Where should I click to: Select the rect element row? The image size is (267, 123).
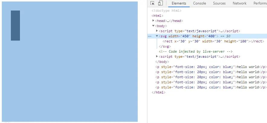[213, 41]
